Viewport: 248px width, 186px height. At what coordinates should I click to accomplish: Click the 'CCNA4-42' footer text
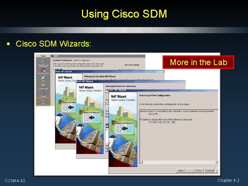(15, 180)
